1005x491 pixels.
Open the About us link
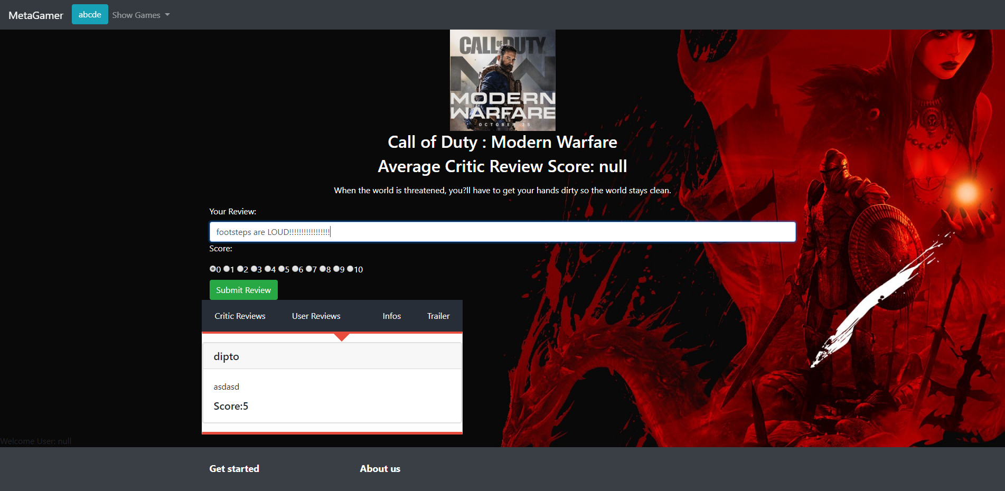pos(380,468)
